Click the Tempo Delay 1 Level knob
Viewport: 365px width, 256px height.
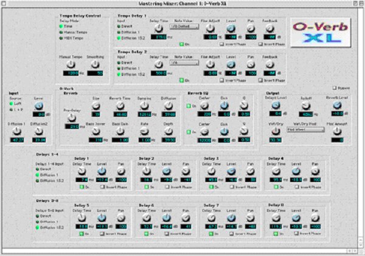click(231, 29)
